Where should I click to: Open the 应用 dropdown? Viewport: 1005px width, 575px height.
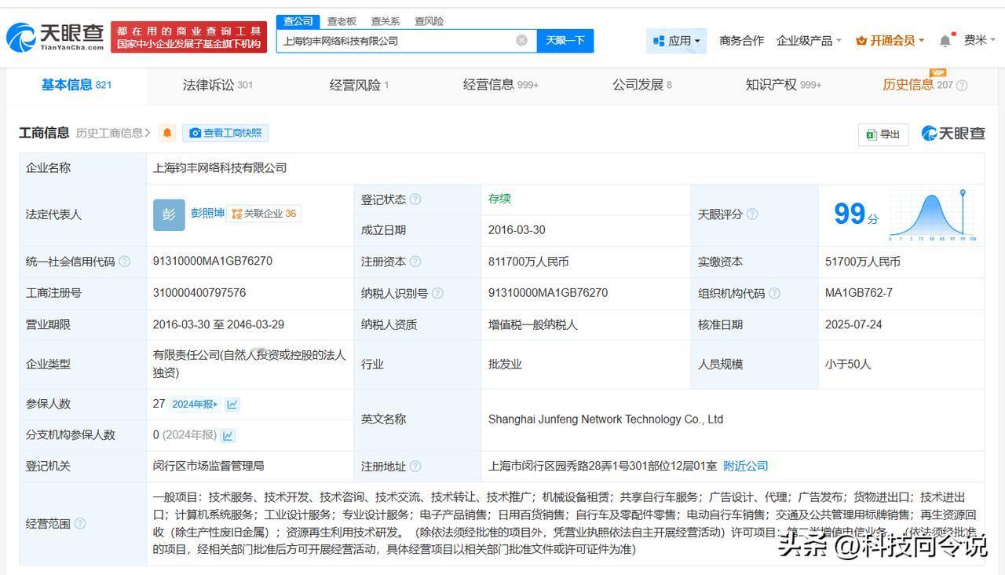point(677,41)
